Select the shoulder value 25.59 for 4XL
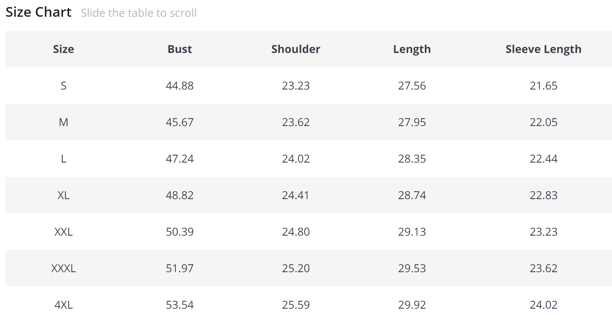 click(x=296, y=305)
